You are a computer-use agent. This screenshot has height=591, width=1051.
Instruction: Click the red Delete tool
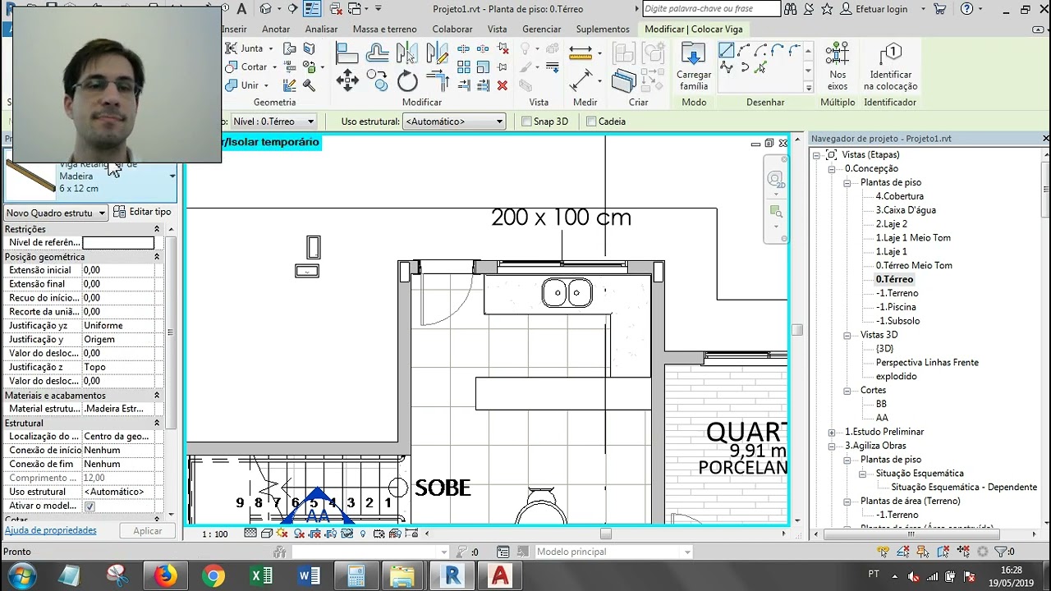(503, 85)
